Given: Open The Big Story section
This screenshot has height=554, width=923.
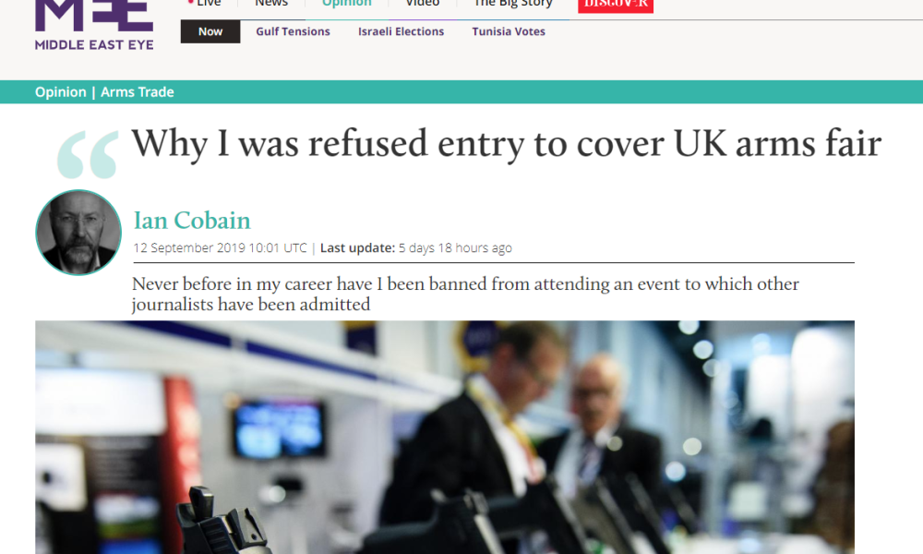Looking at the screenshot, I should [x=512, y=4].
